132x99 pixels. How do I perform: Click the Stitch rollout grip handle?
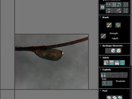(x=128, y=57)
